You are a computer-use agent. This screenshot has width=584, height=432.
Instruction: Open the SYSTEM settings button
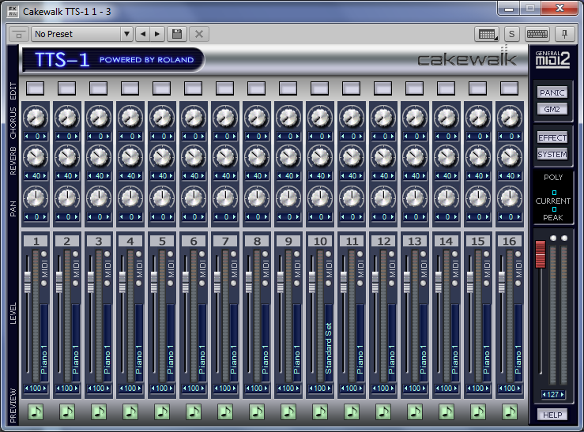click(x=552, y=154)
